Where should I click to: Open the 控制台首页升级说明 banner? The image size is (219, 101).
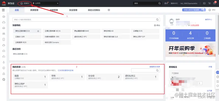tap(194, 10)
